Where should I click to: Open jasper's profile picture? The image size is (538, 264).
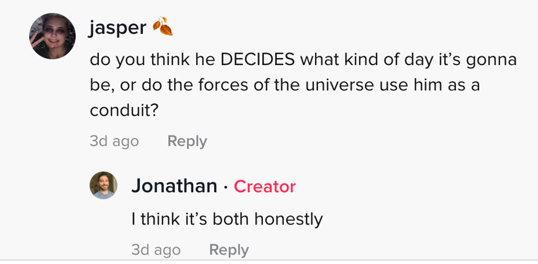tap(53, 36)
